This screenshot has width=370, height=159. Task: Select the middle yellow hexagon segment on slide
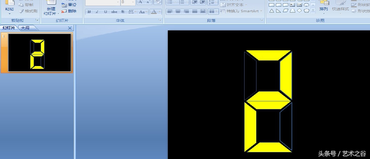pos(268,100)
